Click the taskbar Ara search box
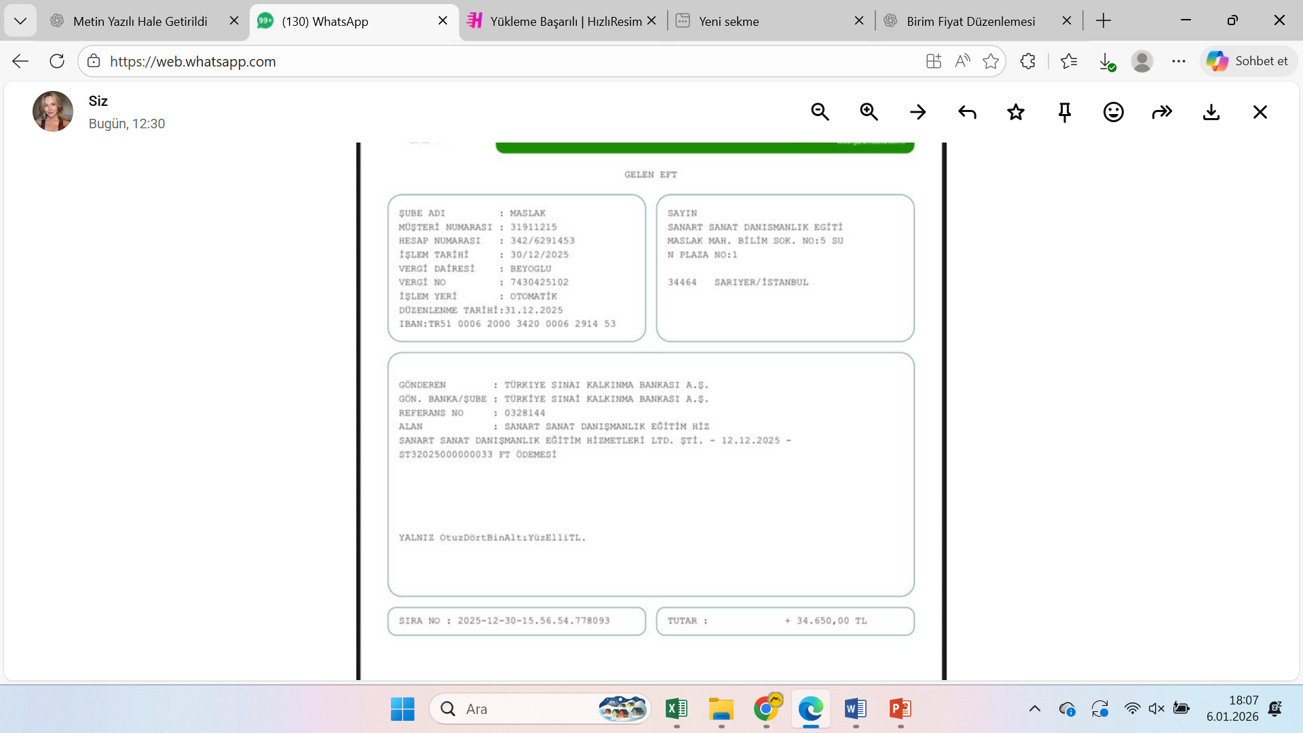 coord(540,709)
